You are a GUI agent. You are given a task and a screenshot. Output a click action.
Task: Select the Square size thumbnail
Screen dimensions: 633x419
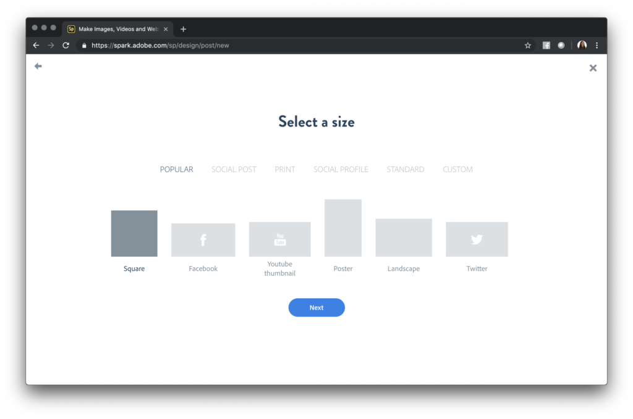tap(134, 233)
